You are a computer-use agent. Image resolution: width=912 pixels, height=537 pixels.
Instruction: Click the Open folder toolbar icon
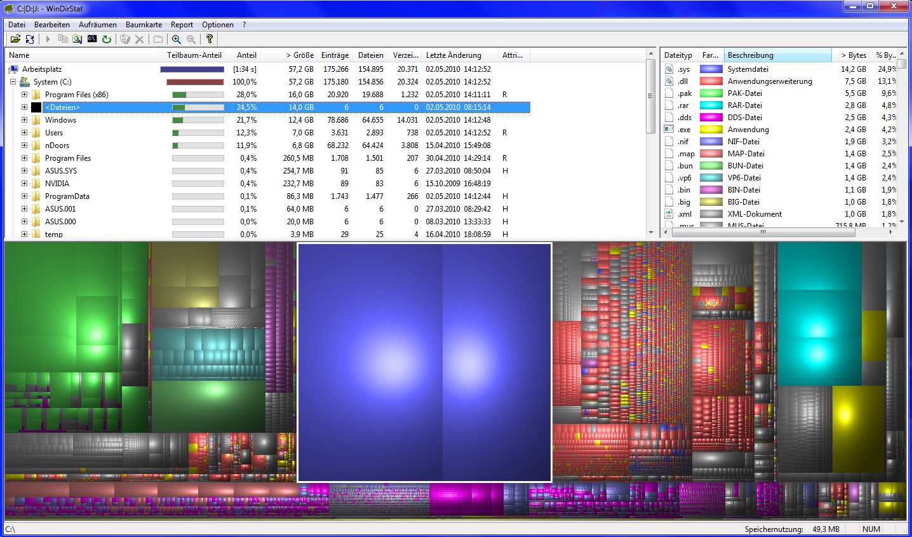(x=16, y=39)
